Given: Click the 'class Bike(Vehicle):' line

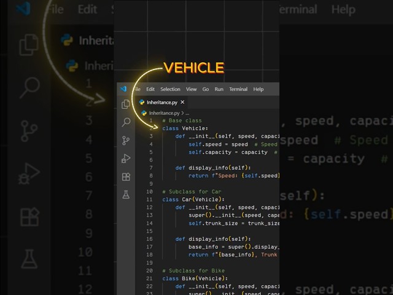Looking at the screenshot, I should [x=195, y=278].
